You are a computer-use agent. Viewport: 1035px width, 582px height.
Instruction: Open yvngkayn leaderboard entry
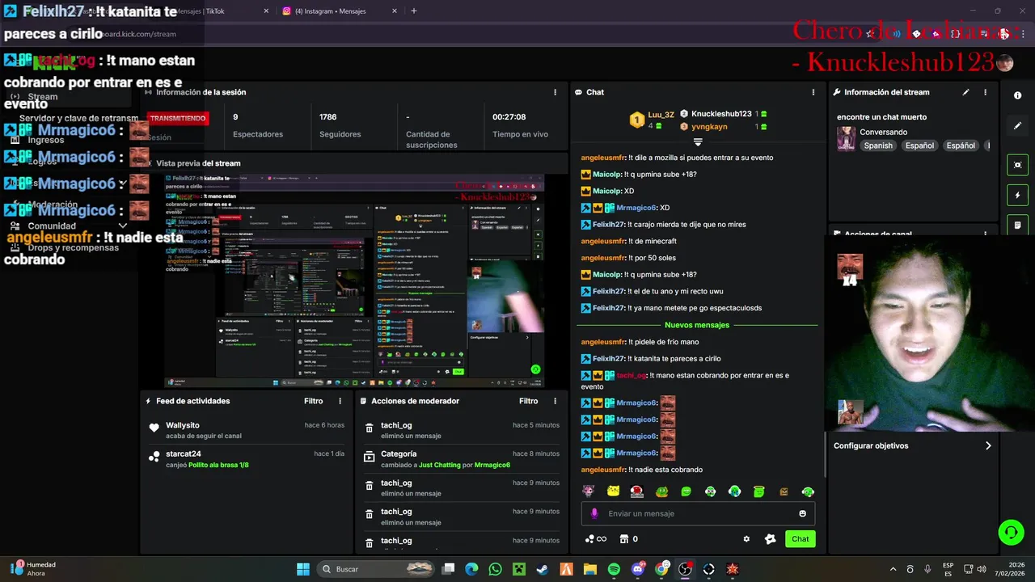tap(724, 127)
